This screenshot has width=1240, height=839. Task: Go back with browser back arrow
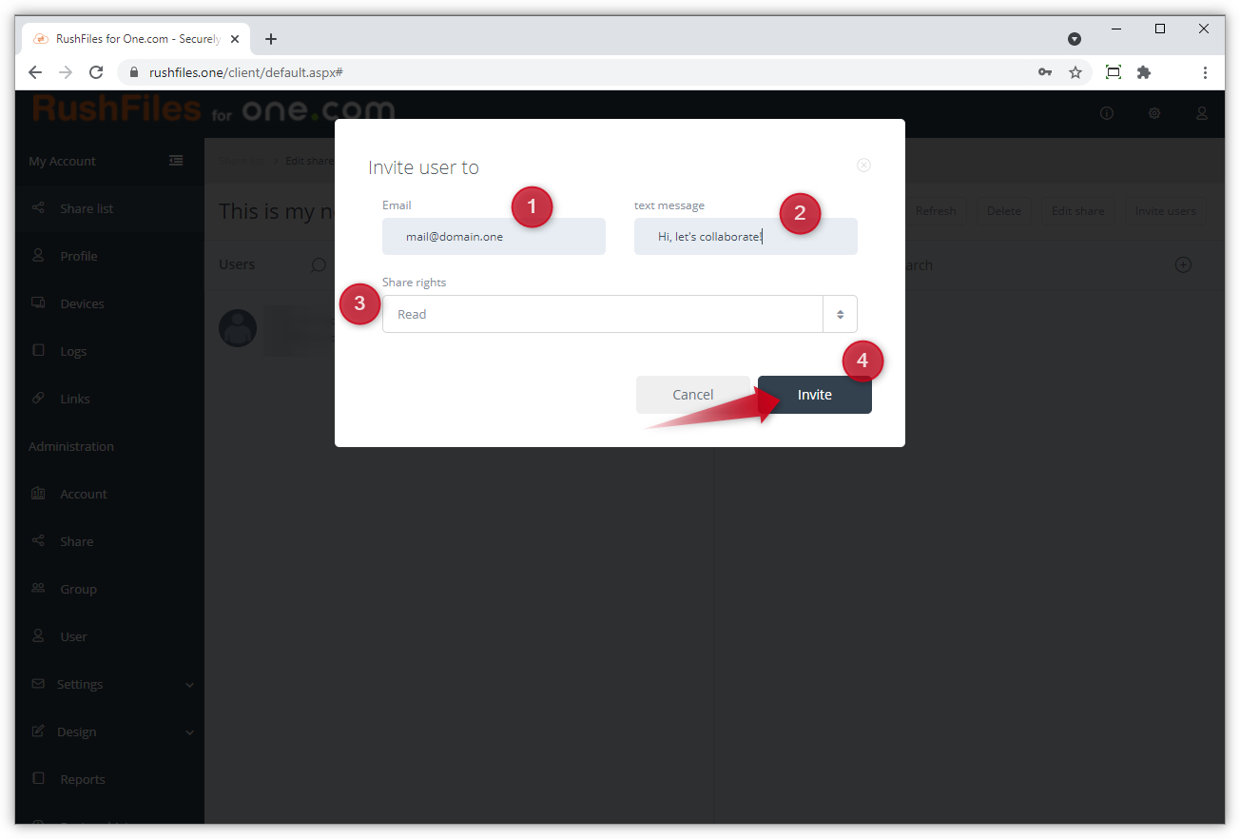35,72
